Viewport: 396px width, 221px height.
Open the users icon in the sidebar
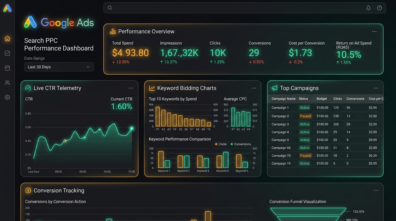[x=7, y=83]
